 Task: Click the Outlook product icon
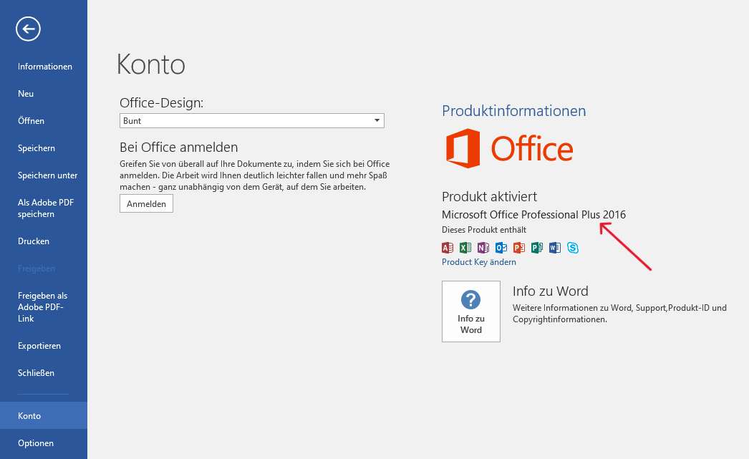tap(501, 248)
